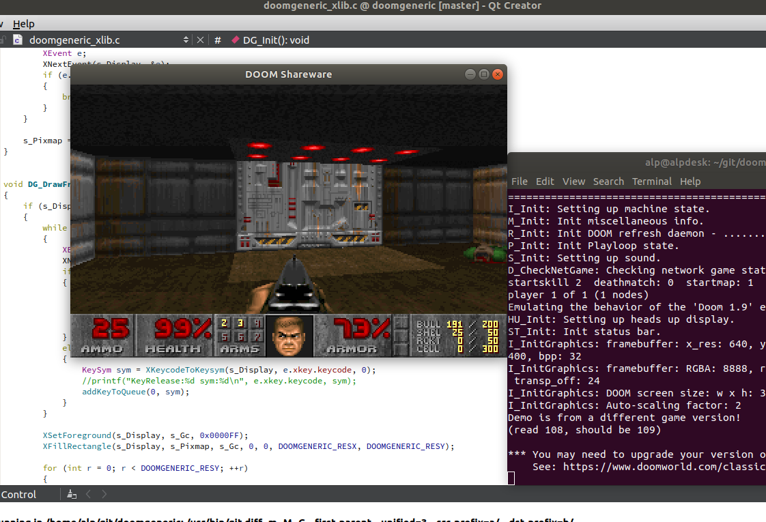This screenshot has height=522, width=766.
Task: Click the XFillRectangle code line
Action: [249, 446]
